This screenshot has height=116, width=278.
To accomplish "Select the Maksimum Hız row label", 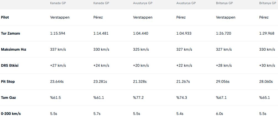I will (14, 49).
